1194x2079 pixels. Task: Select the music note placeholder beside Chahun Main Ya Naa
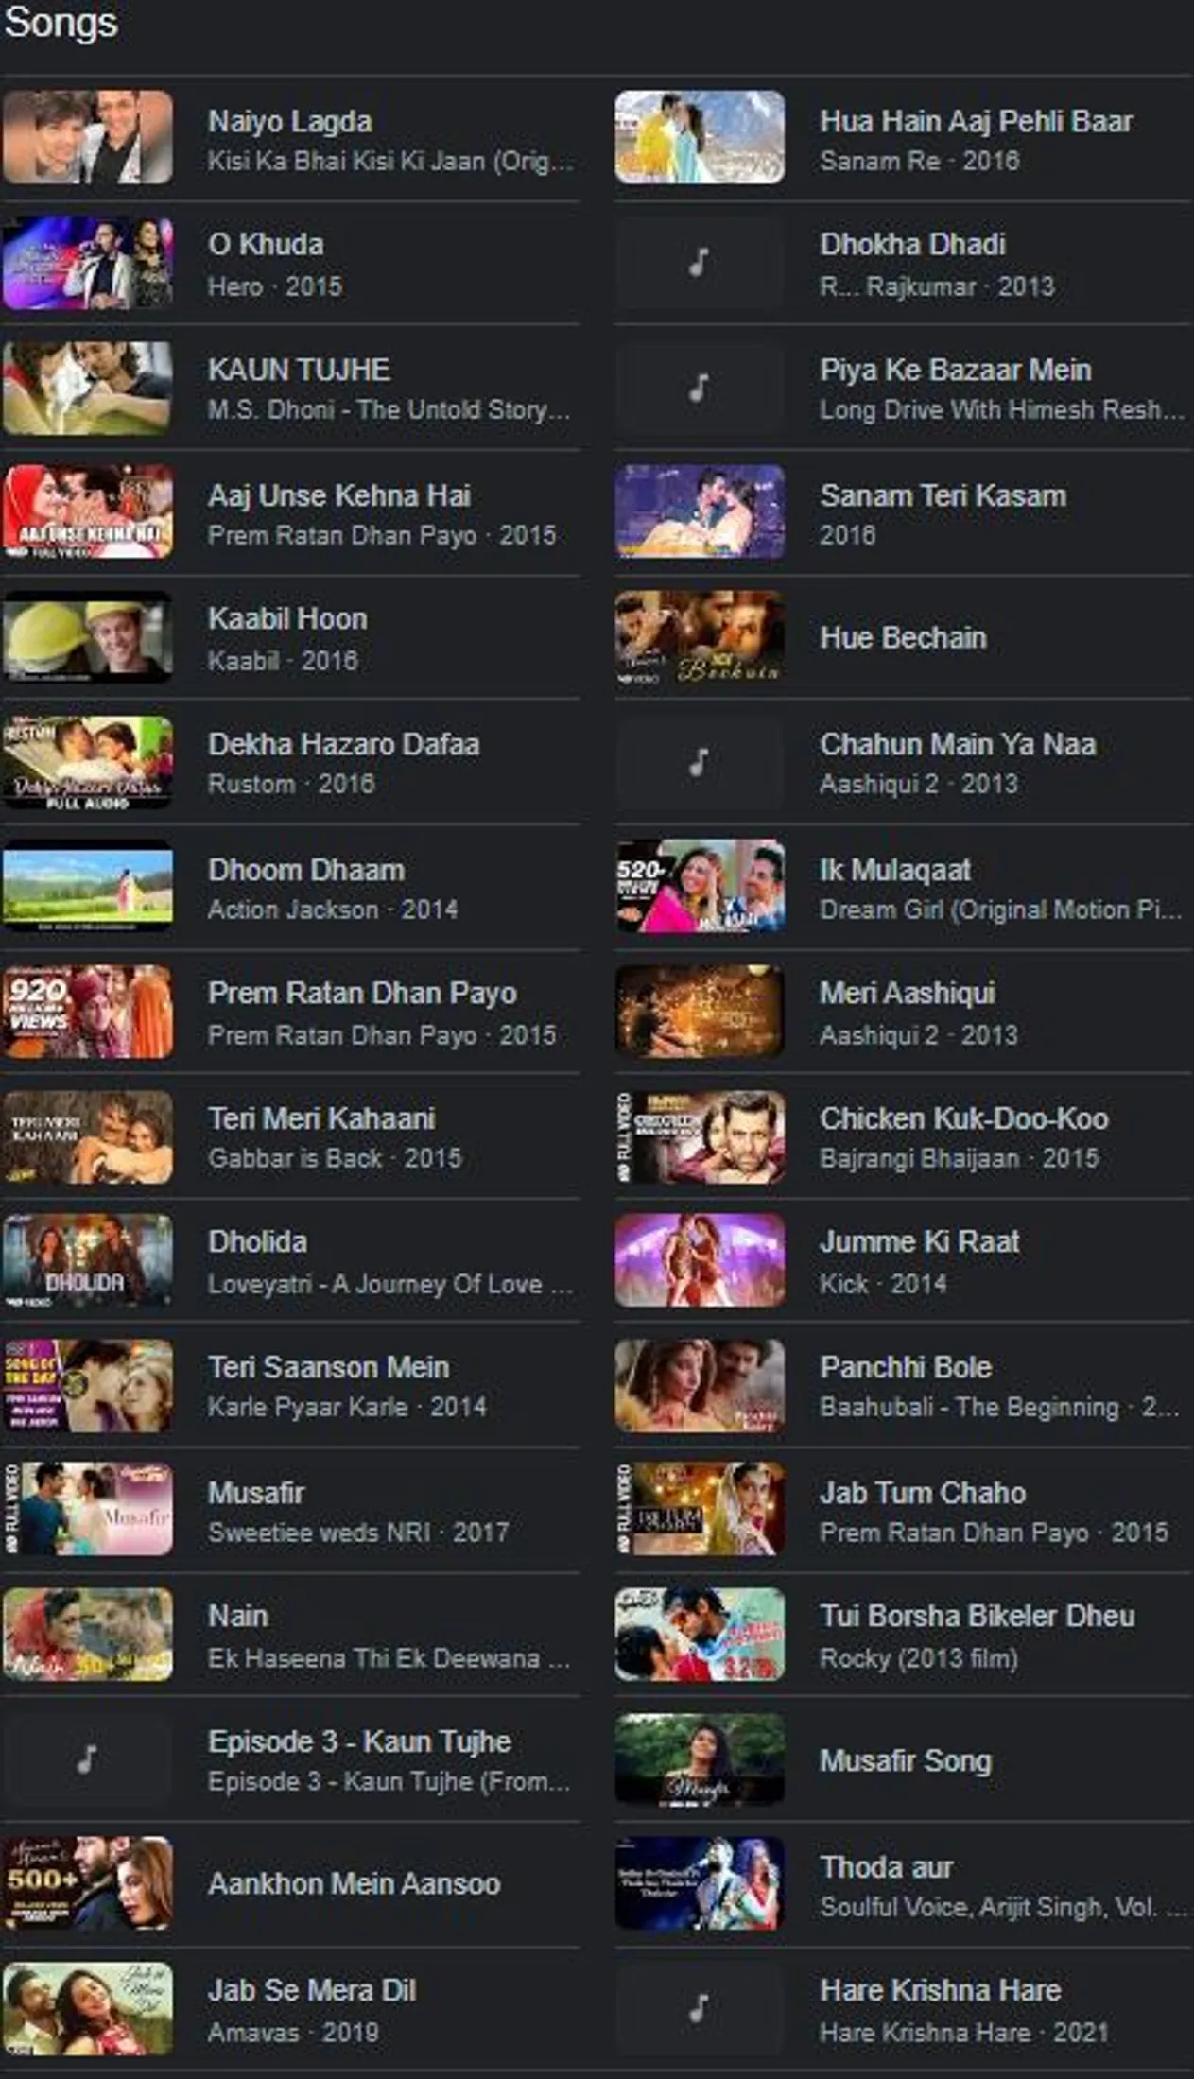[x=699, y=762]
